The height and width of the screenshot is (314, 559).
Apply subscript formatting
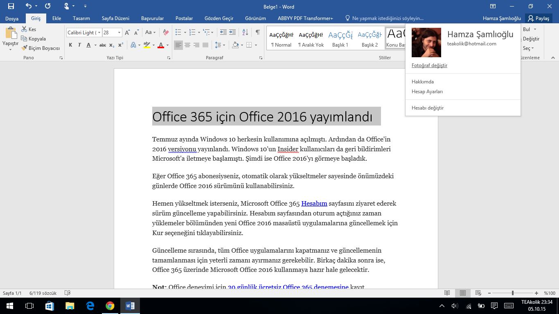pyautogui.click(x=112, y=45)
